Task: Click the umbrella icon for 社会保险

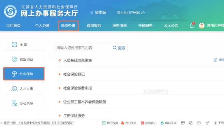Action: [14, 74]
